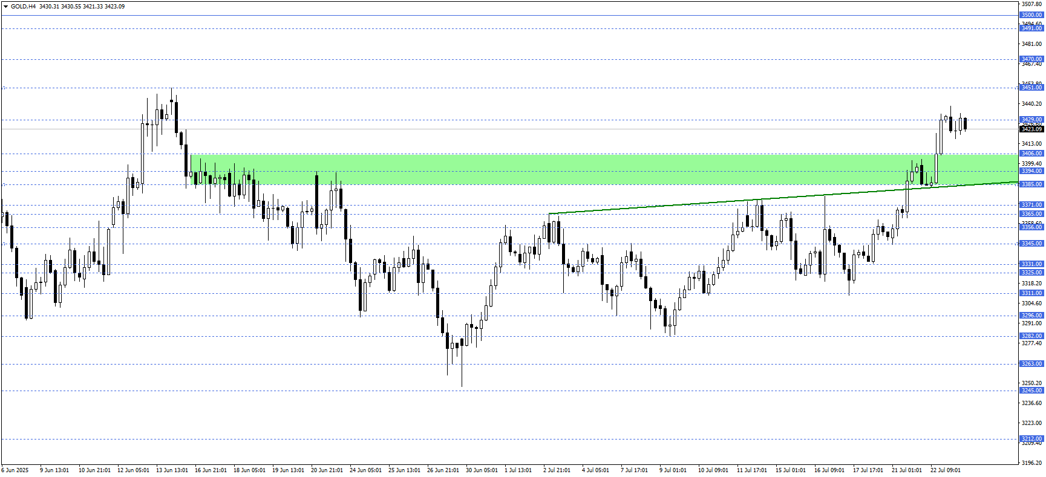Click the GOLD,H4 chart title text

(24, 7)
